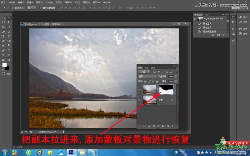This screenshot has width=250, height=156.
Task: Activate the Hand tool
Action: pos(3,60)
